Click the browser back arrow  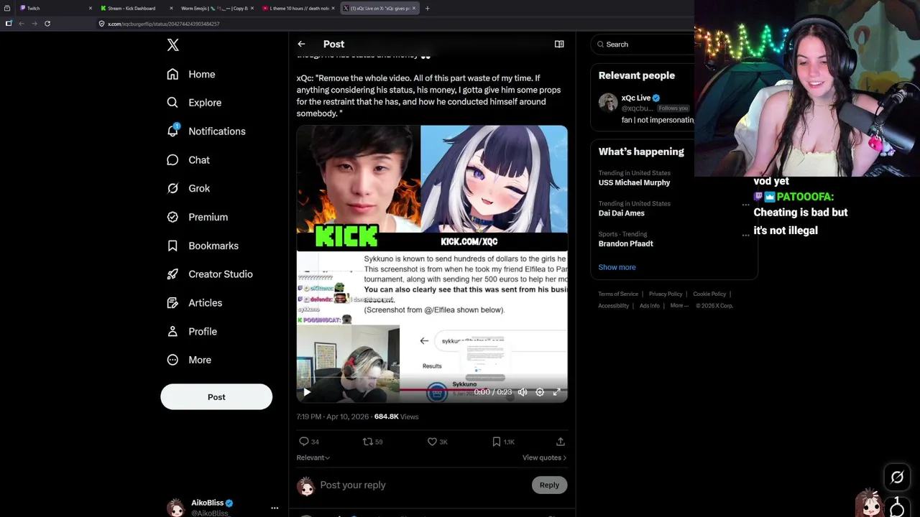pos(22,24)
